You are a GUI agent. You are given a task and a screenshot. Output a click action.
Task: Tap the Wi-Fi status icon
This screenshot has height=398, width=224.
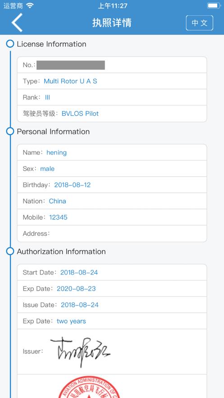(30, 5)
